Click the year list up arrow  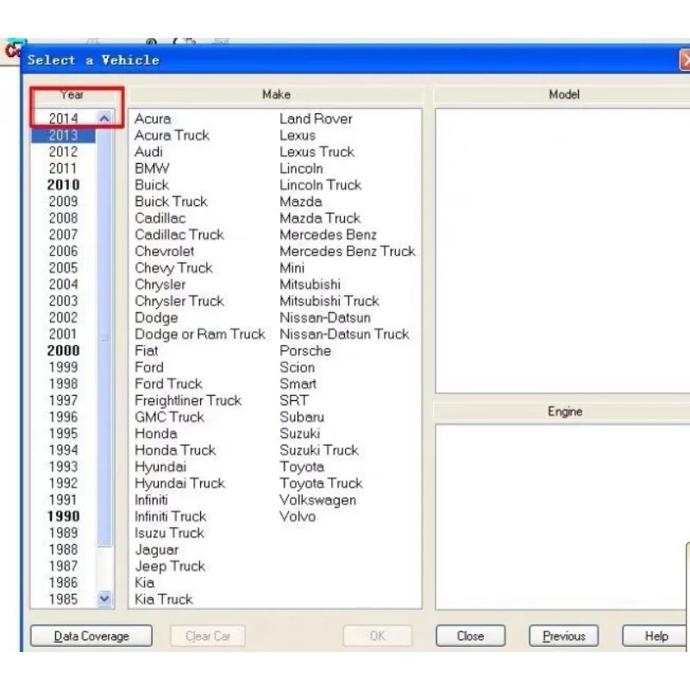(x=104, y=118)
